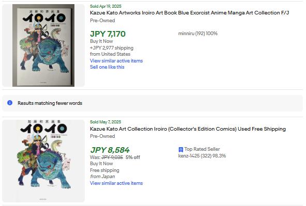
Task: Click the JPY 8,584 price
Action: coord(110,150)
